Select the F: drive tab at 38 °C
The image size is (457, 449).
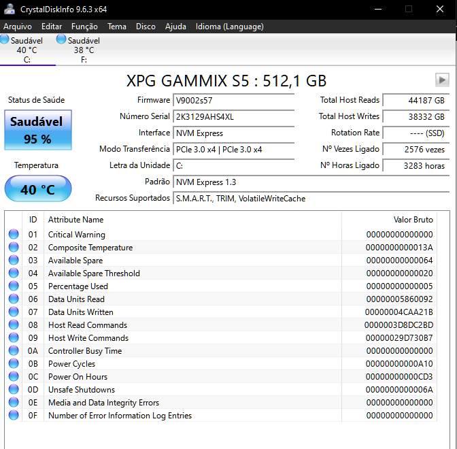pos(84,50)
